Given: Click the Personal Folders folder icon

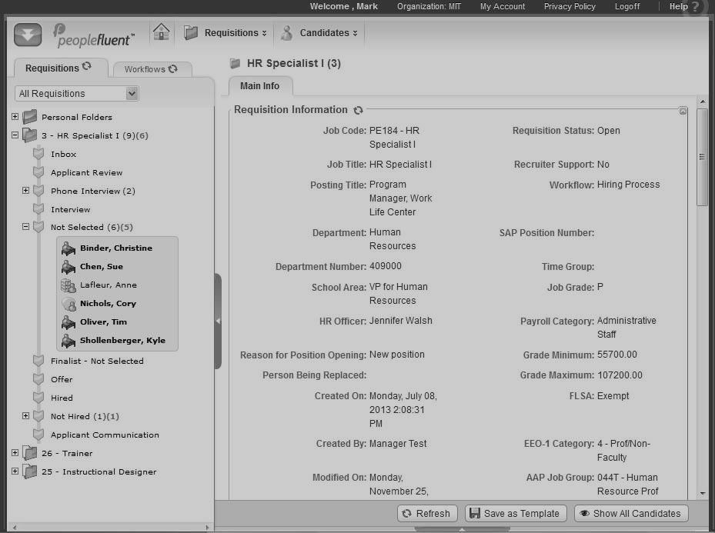Looking at the screenshot, I should [30, 117].
